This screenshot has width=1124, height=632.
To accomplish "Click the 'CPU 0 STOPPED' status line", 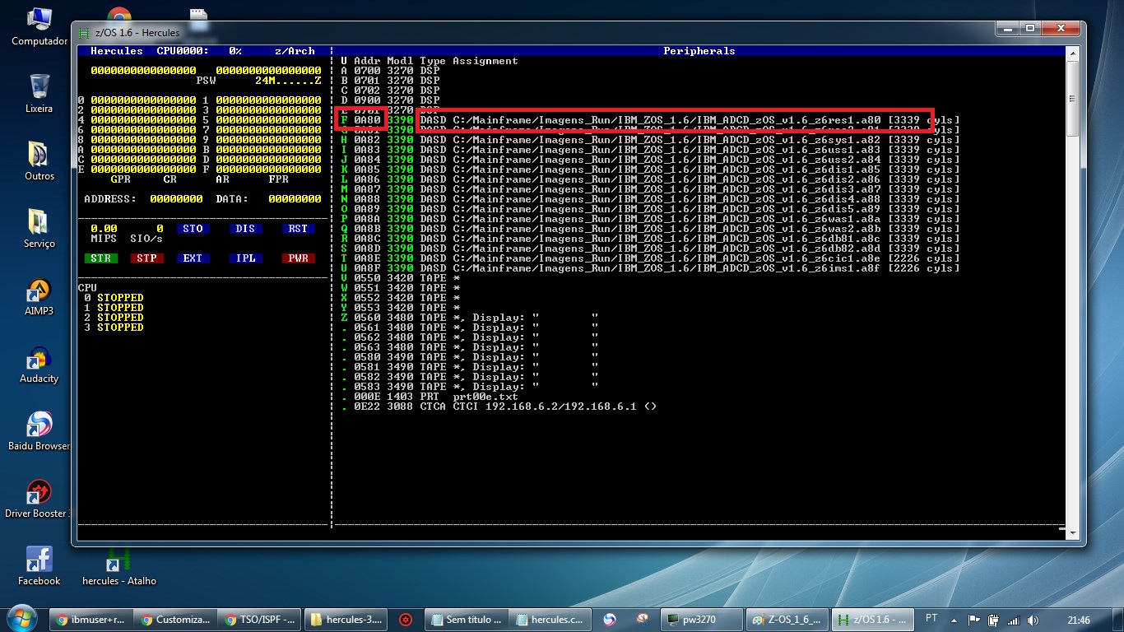I will coord(114,298).
